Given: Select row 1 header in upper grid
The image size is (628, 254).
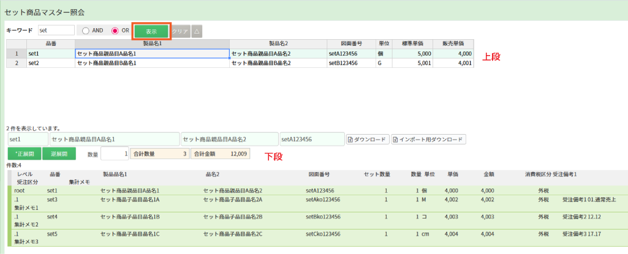Looking at the screenshot, I should coord(16,54).
